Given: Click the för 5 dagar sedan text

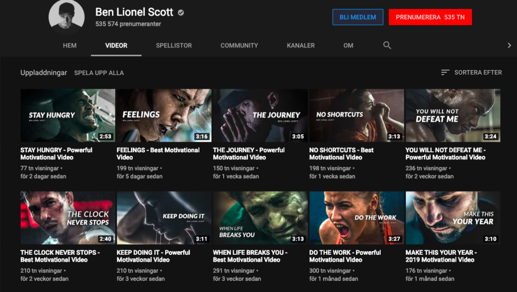Looking at the screenshot, I should [139, 176].
